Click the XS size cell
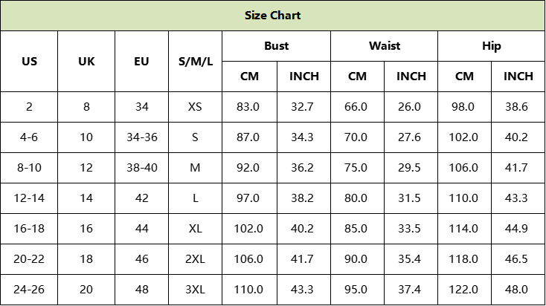 click(196, 107)
